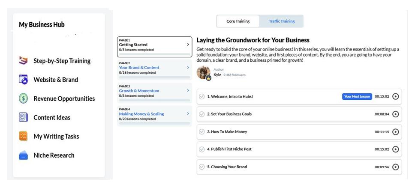Click author Kyle's avatar photo

(x=203, y=72)
